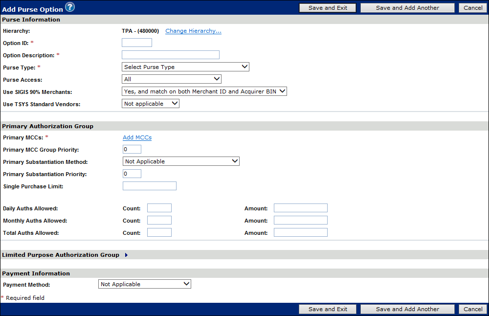Viewport: 489px width, 316px height.
Task: Open the Payment Method dropdown
Action: pos(145,284)
